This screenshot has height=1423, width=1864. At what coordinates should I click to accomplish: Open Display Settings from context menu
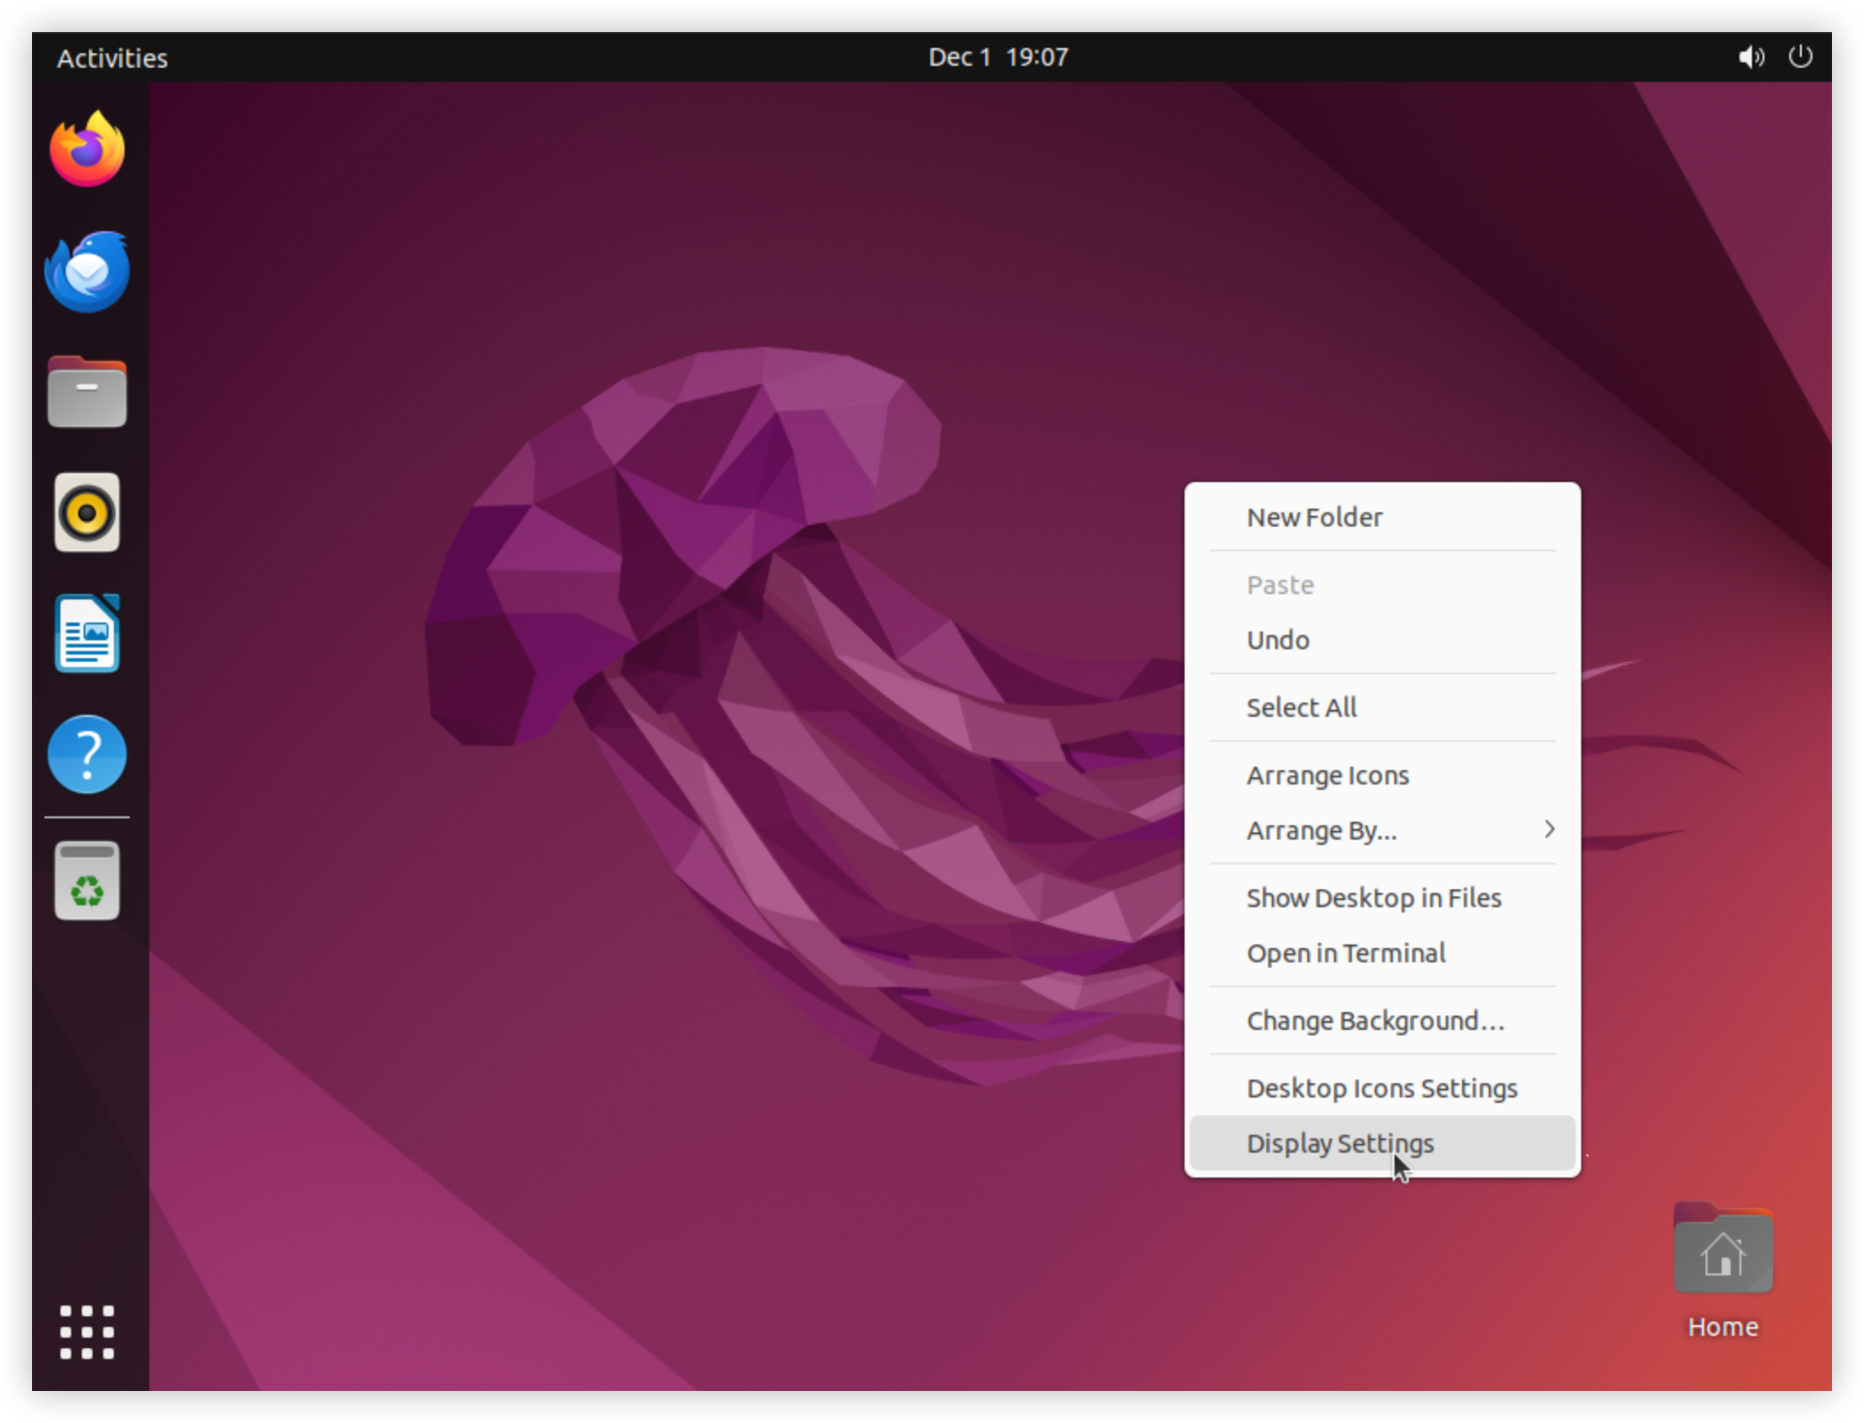[x=1382, y=1143]
